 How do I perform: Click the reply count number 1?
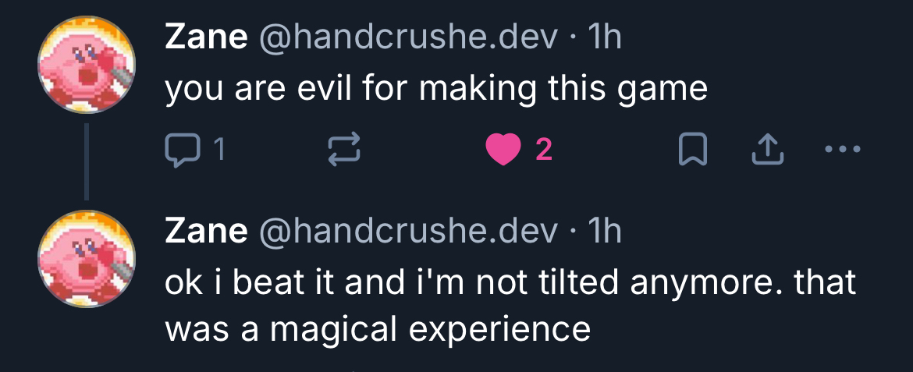218,149
